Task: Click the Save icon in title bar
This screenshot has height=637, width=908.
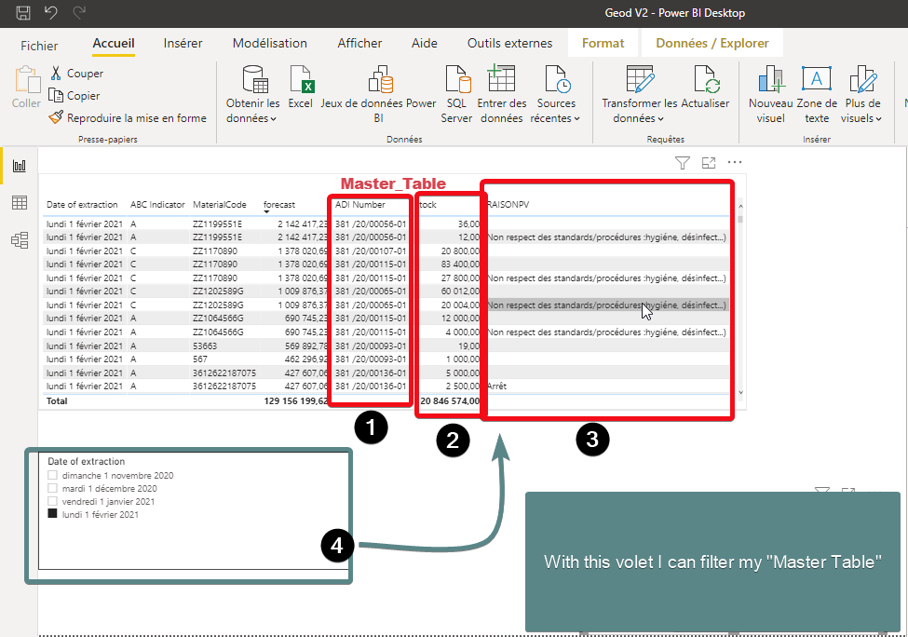Action: 23,12
